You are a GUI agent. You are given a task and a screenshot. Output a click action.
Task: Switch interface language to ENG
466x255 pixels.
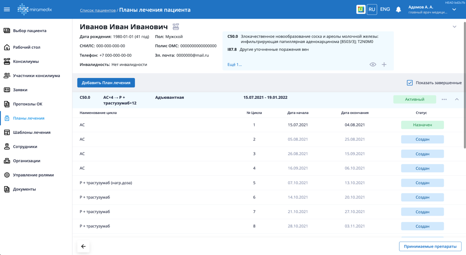pyautogui.click(x=385, y=9)
